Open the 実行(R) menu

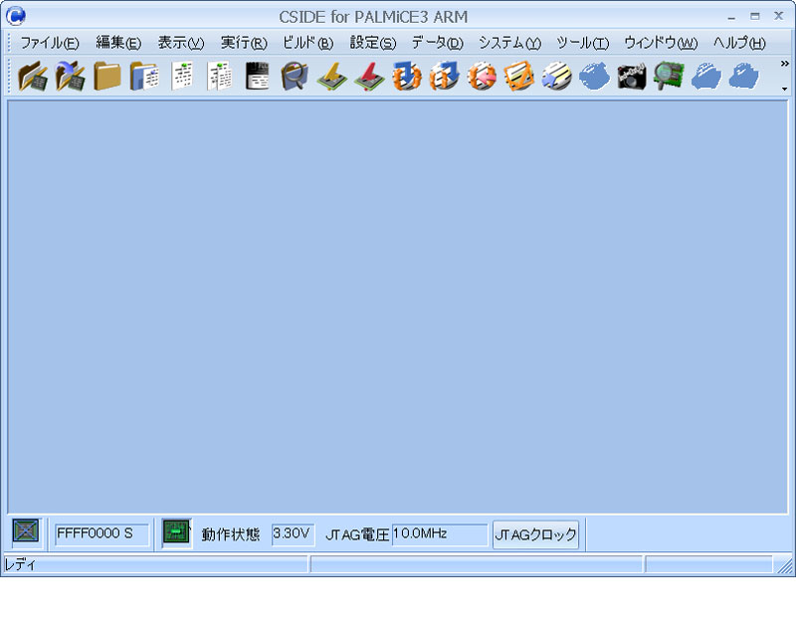[244, 43]
